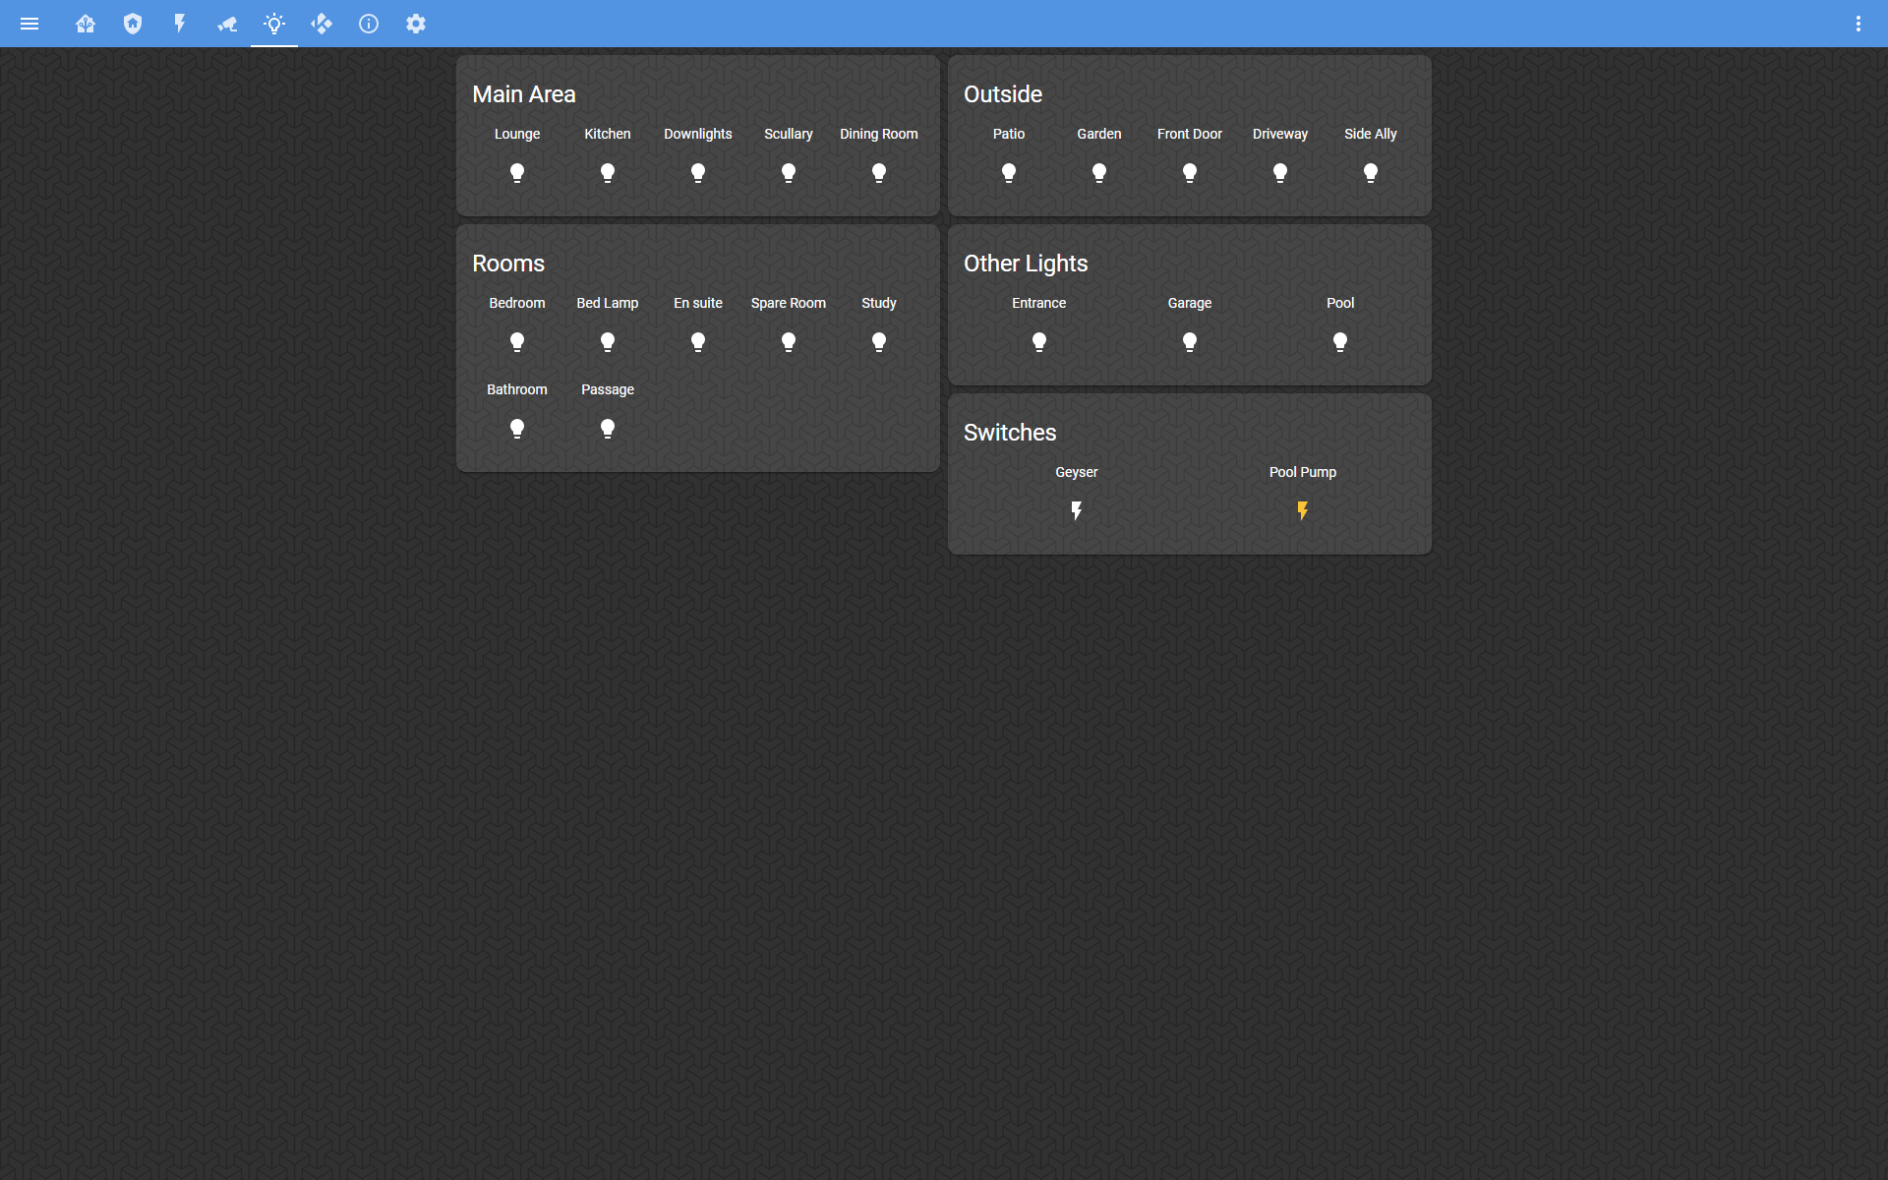Screen dimensions: 1888x1180
Task: Open the three-dot overflow menu
Action: [x=1858, y=24]
